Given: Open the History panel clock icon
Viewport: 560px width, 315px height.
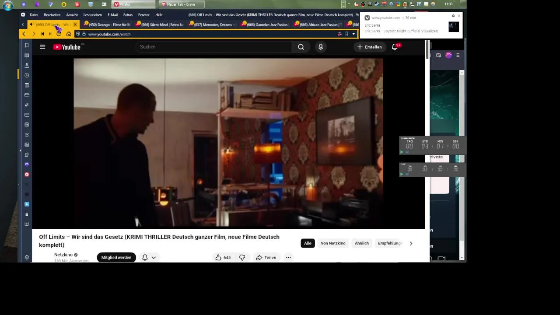Looking at the screenshot, I should (27, 75).
